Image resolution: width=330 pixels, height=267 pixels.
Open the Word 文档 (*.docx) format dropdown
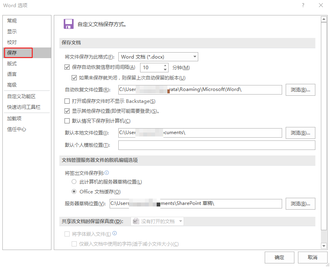(158, 57)
